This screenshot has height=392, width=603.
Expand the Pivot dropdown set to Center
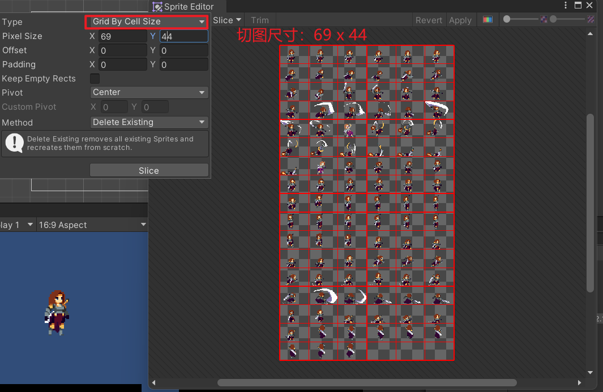point(149,92)
